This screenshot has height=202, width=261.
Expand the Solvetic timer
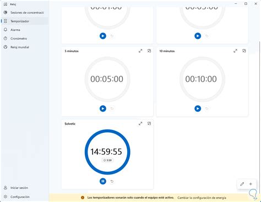tap(140, 124)
